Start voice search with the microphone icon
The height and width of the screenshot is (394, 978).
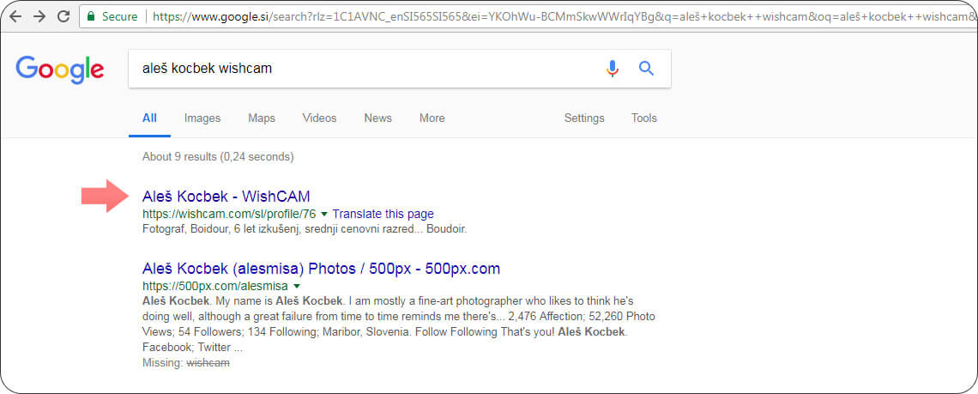pyautogui.click(x=612, y=69)
